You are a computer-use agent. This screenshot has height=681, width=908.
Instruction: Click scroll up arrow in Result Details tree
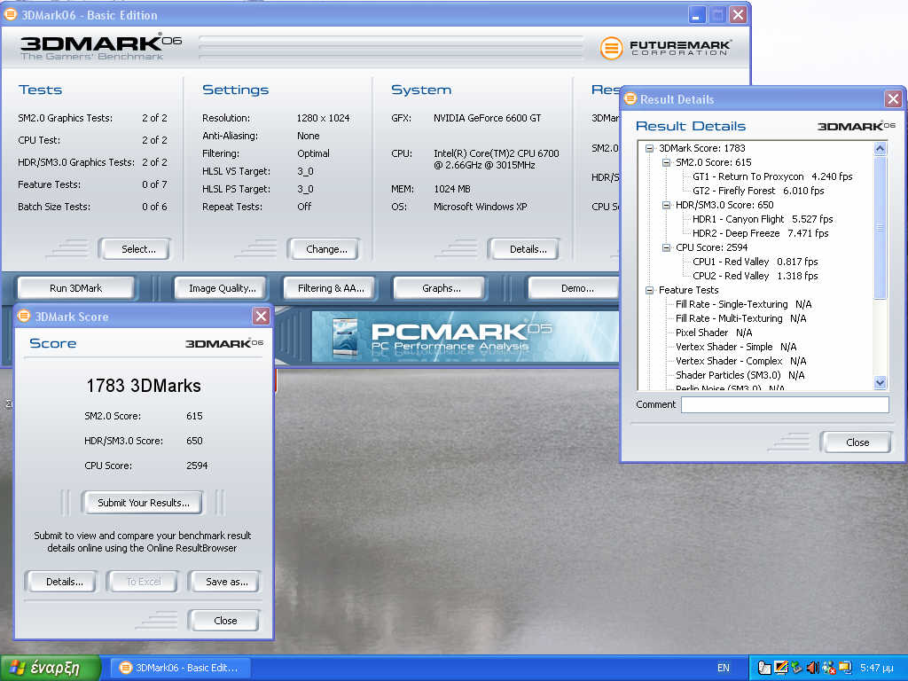881,148
